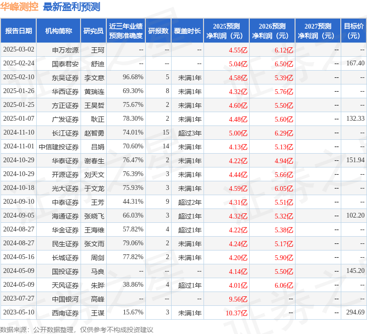Click the 2026预测净利润 column header
The height and width of the screenshot is (334, 367).
[x=272, y=31]
